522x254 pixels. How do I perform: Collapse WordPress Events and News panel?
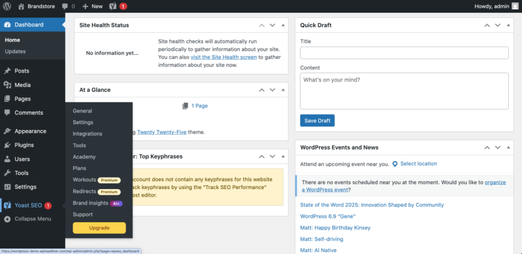(508, 147)
